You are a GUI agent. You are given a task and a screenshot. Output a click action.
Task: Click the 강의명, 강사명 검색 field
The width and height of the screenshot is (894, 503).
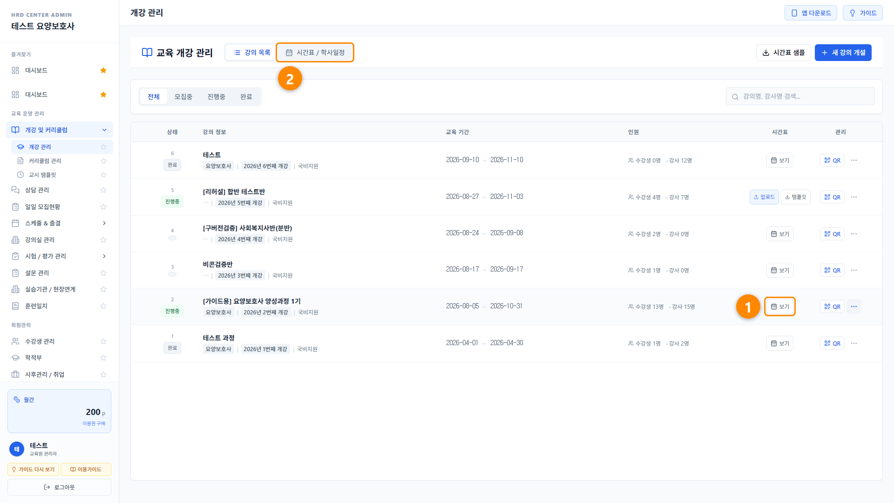[800, 96]
